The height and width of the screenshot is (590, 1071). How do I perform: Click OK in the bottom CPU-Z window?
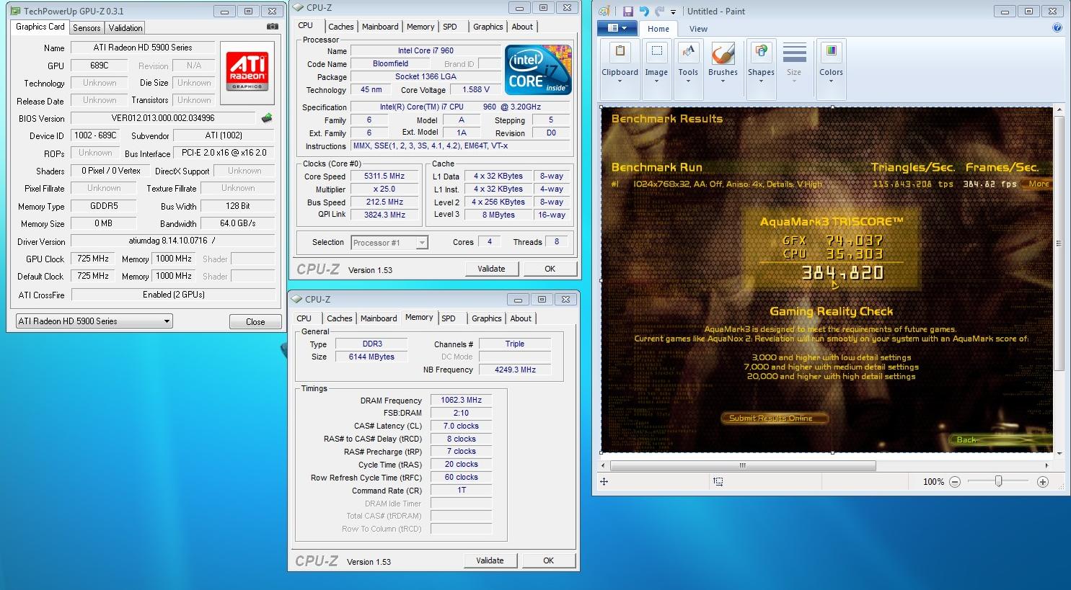549,560
